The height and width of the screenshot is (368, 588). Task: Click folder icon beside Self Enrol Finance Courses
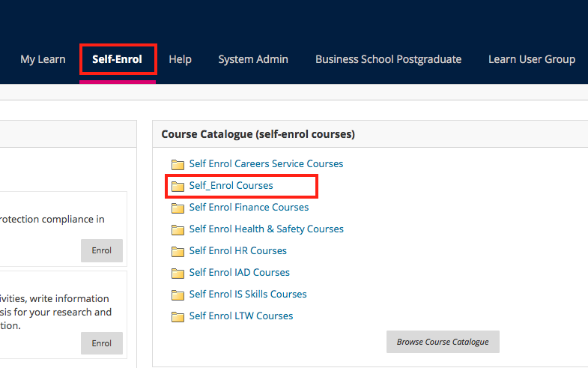pyautogui.click(x=178, y=208)
